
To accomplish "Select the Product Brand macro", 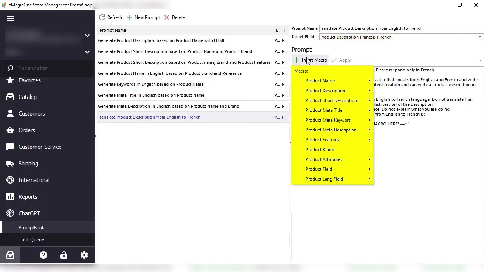I will pyautogui.click(x=333, y=150).
